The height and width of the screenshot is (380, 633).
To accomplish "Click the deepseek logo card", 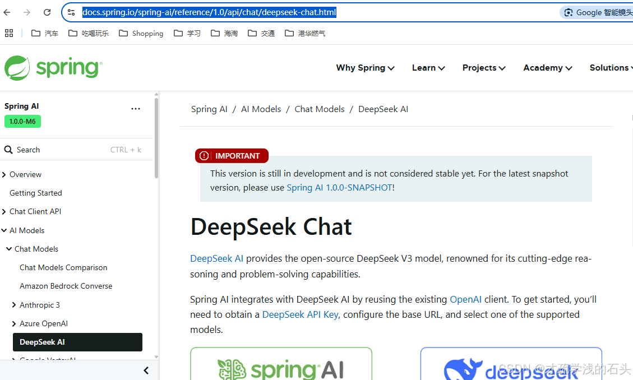I will 511,363.
